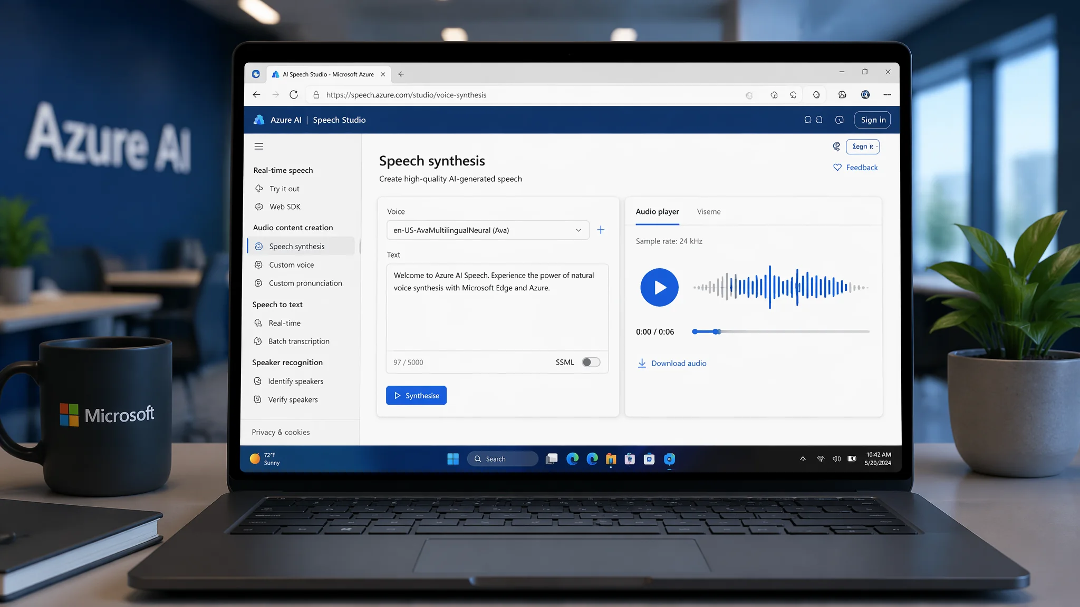Open the browser profile icon
This screenshot has width=1080, height=607.
point(865,95)
